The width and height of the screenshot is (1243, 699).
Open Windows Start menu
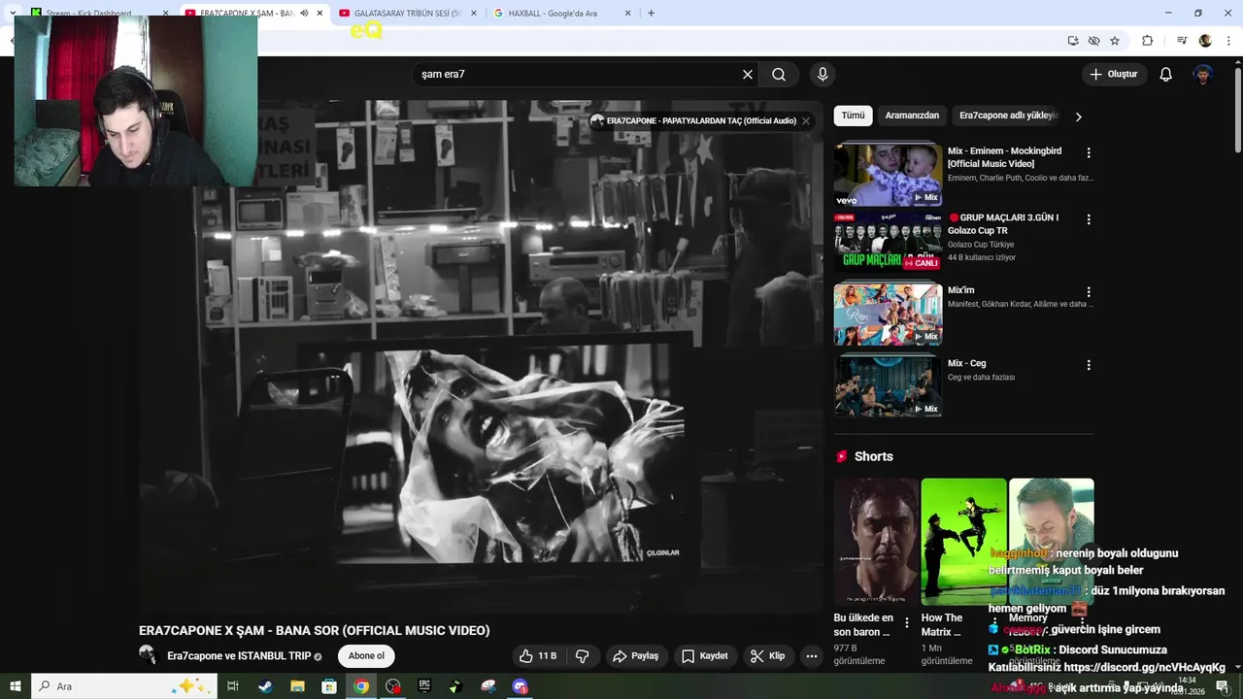[x=15, y=686]
